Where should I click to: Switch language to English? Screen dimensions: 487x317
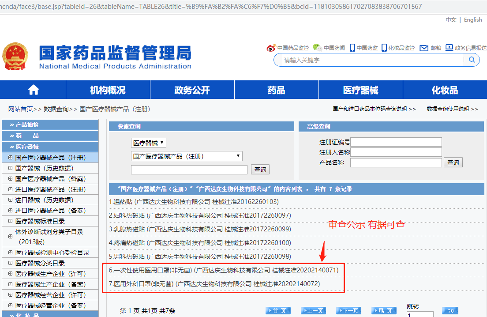pyautogui.click(x=473, y=20)
